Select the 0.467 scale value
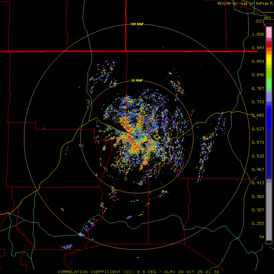This screenshot has height=274, width=274. click(x=258, y=170)
